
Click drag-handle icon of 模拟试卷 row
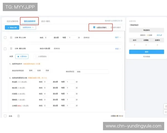(11, 48)
